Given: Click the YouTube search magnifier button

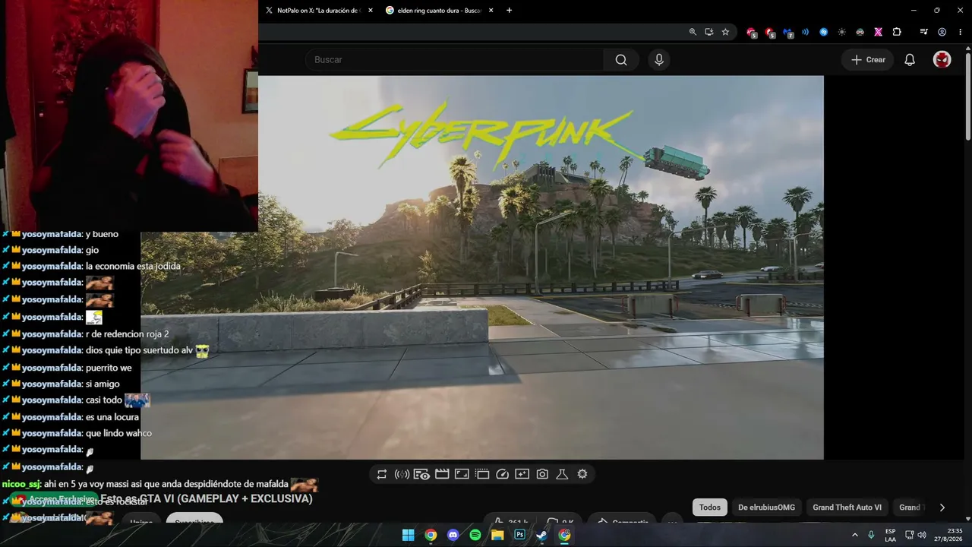Looking at the screenshot, I should pyautogui.click(x=621, y=60).
